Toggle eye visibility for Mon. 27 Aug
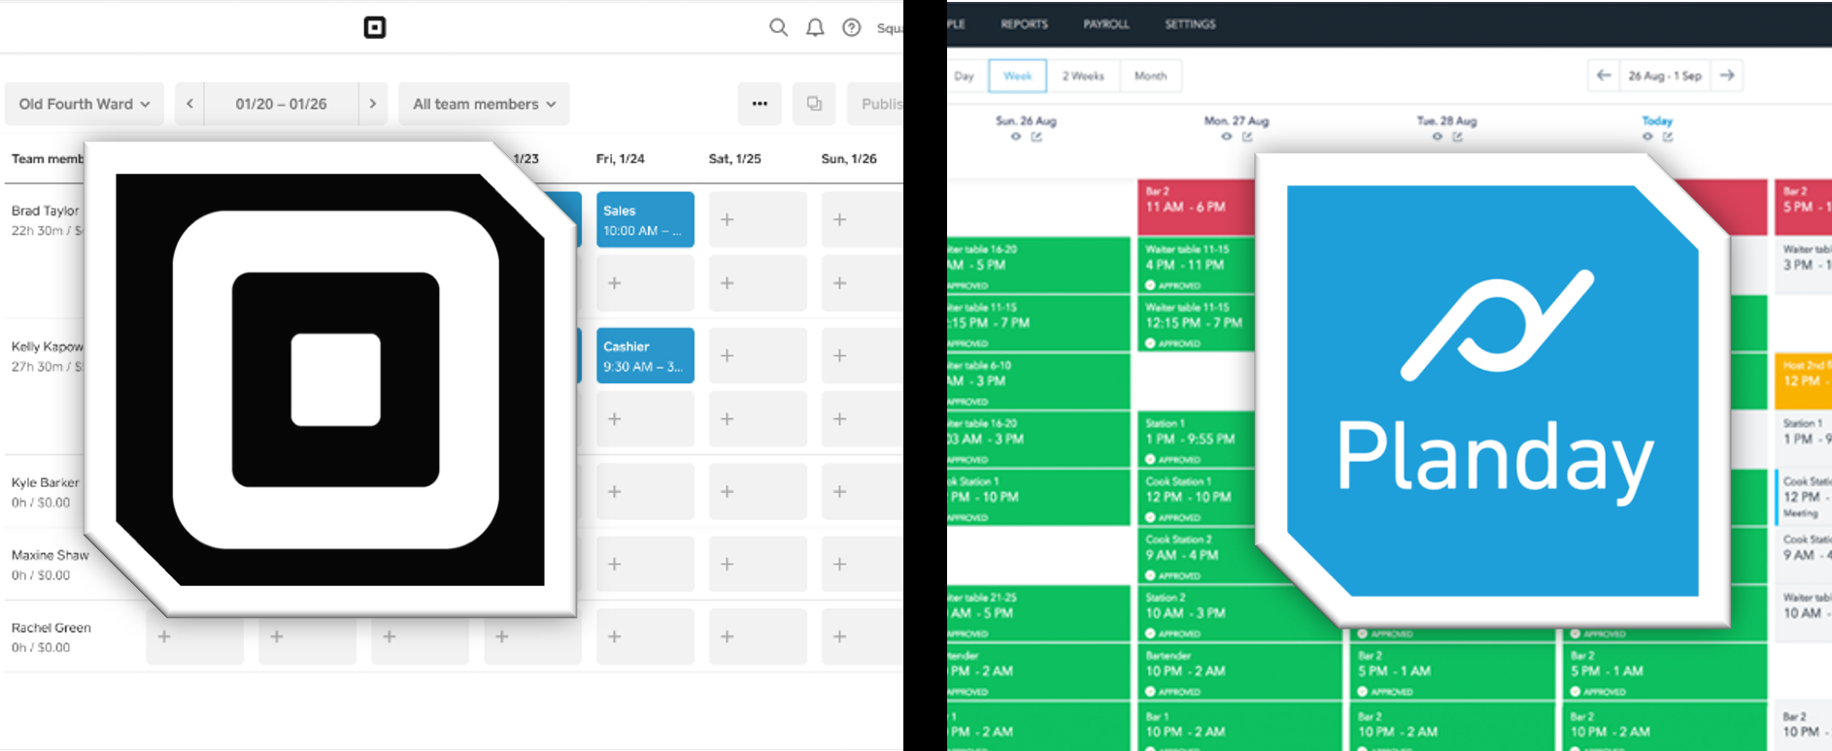This screenshot has height=751, width=1832. click(1227, 137)
